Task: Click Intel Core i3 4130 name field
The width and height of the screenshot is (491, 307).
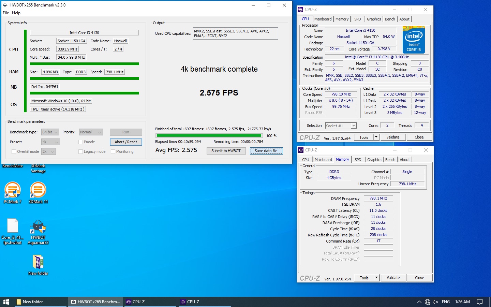Action: pos(84,33)
